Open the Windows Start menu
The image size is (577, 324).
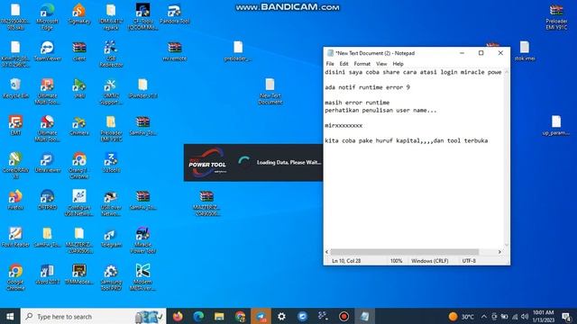point(10,316)
